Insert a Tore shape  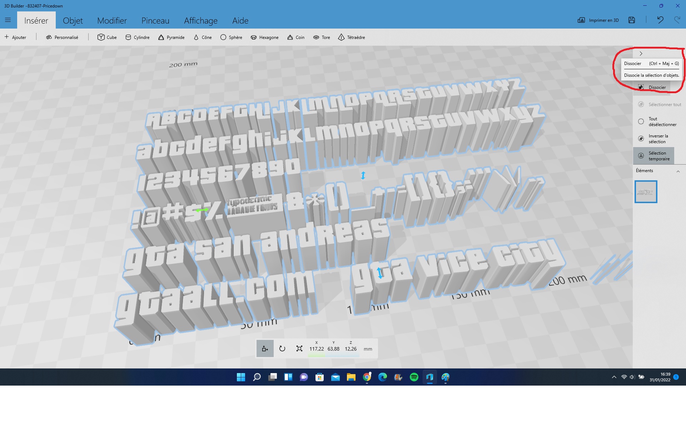coord(321,37)
